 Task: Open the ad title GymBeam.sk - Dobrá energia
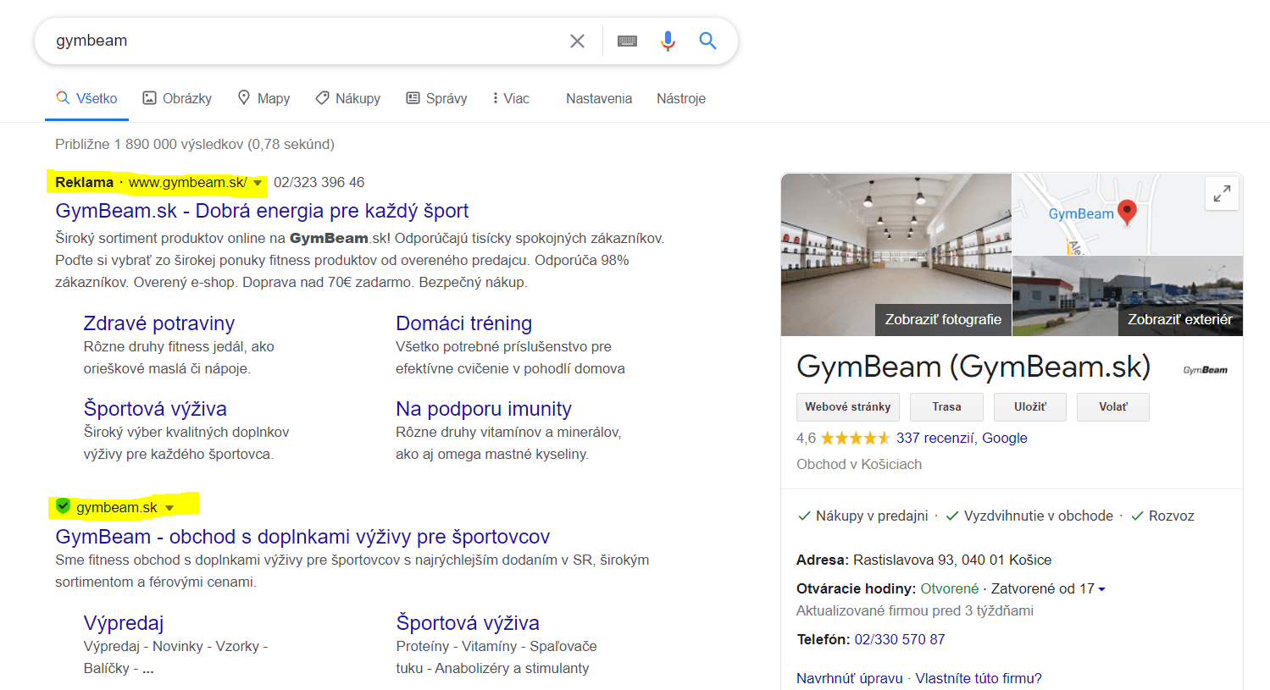[262, 211]
